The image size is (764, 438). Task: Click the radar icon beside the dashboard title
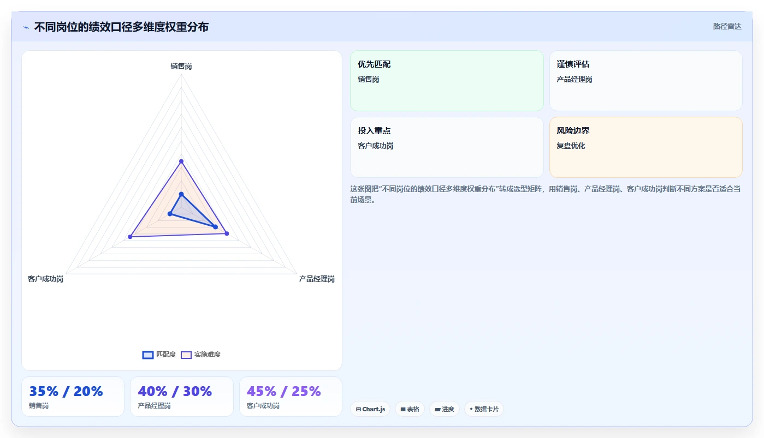(26, 27)
